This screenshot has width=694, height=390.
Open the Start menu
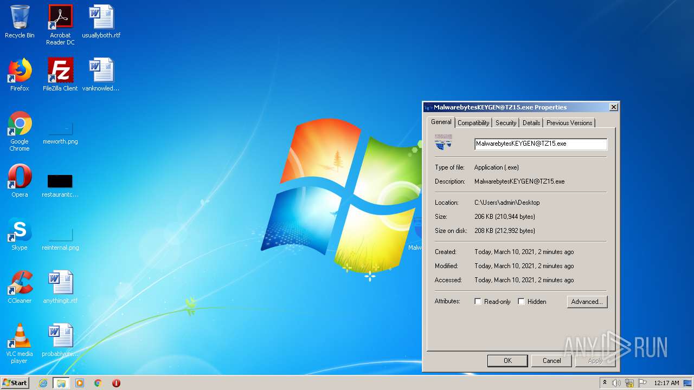coord(15,383)
